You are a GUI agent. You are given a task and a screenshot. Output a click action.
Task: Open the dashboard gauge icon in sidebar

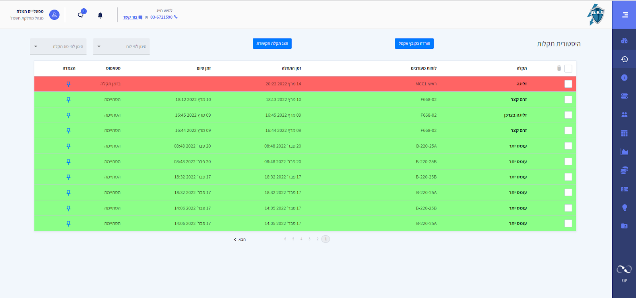click(624, 40)
